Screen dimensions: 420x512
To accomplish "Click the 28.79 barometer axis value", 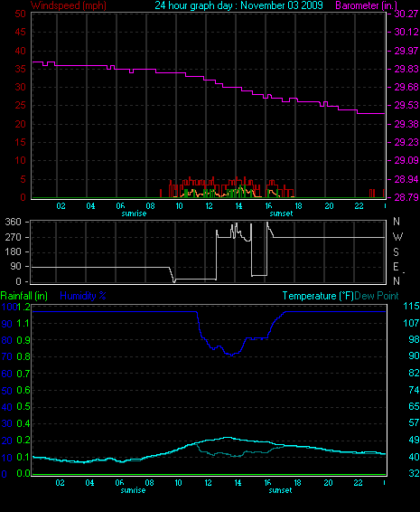I will tap(406, 197).
